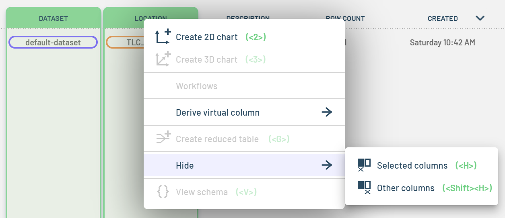The width and height of the screenshot is (505, 218).
Task: Expand the arrow next to Derive virtual column
Action: 327,112
